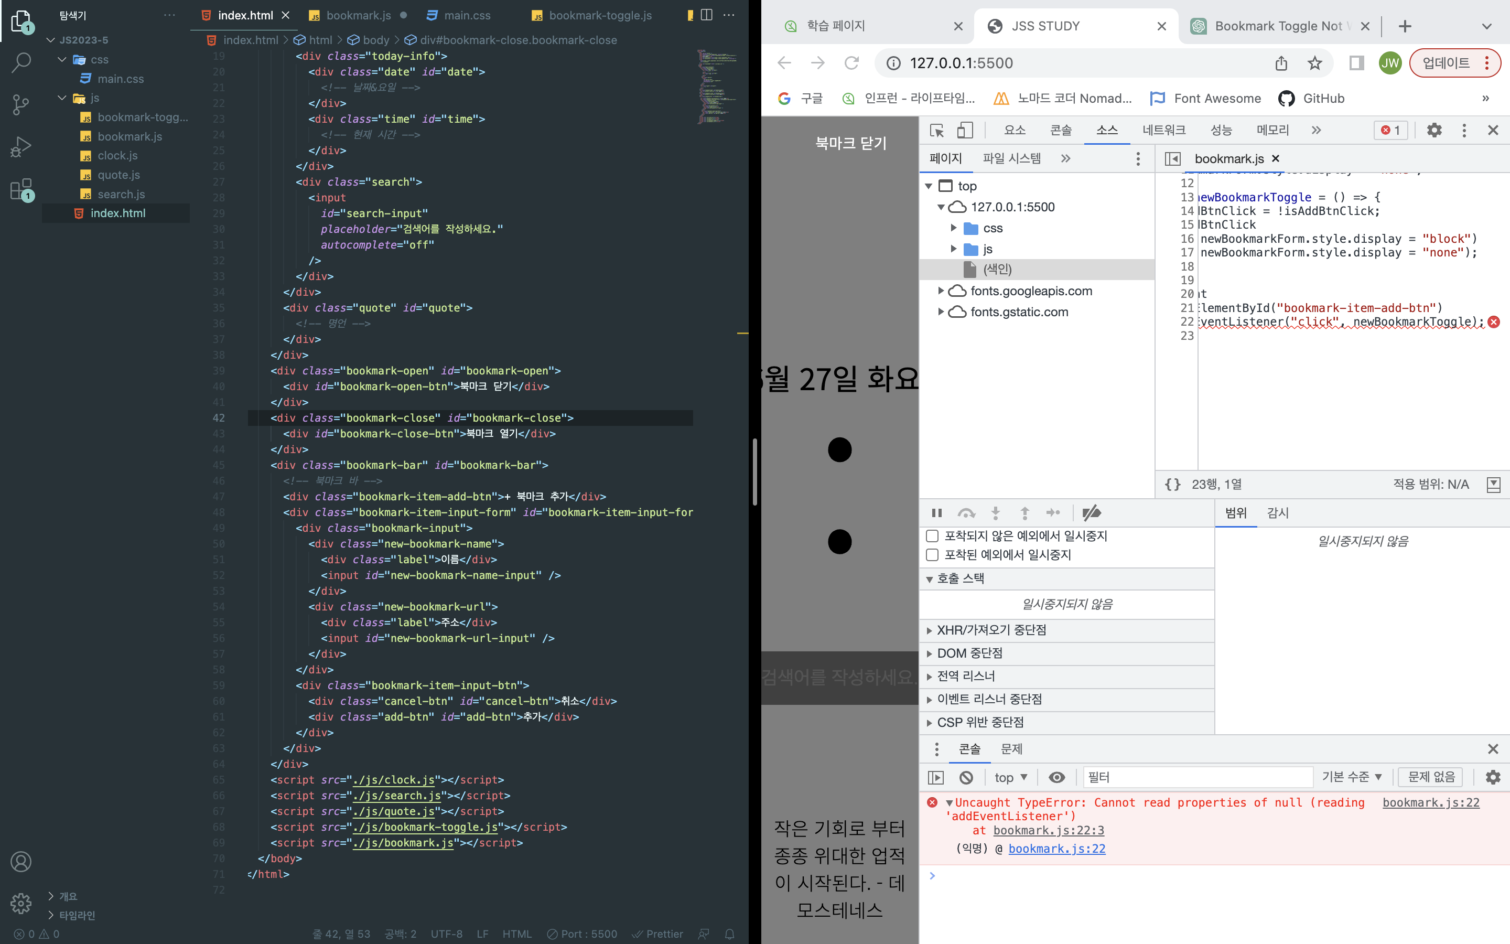Open the Run and Debug icon
The height and width of the screenshot is (944, 1510).
[x=21, y=147]
